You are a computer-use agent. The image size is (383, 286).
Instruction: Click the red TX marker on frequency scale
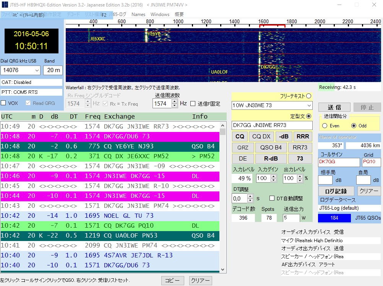272,25
